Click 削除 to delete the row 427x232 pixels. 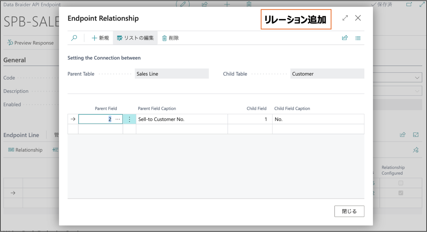[x=170, y=38]
